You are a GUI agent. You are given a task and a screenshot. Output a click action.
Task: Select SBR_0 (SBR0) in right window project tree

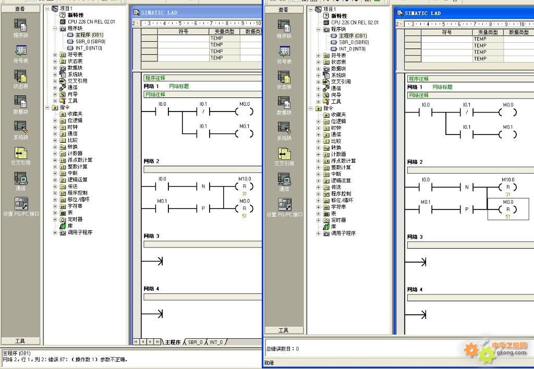pyautogui.click(x=354, y=42)
